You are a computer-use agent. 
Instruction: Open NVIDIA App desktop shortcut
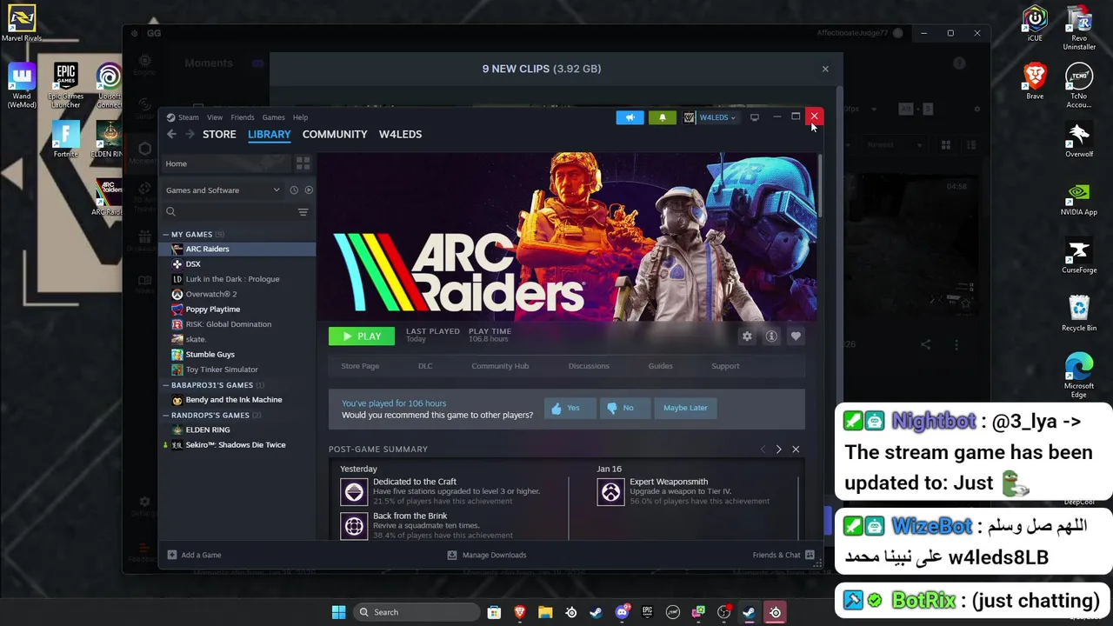[1079, 198]
